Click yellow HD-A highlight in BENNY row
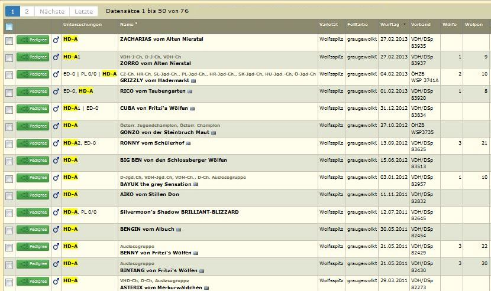 [70, 246]
